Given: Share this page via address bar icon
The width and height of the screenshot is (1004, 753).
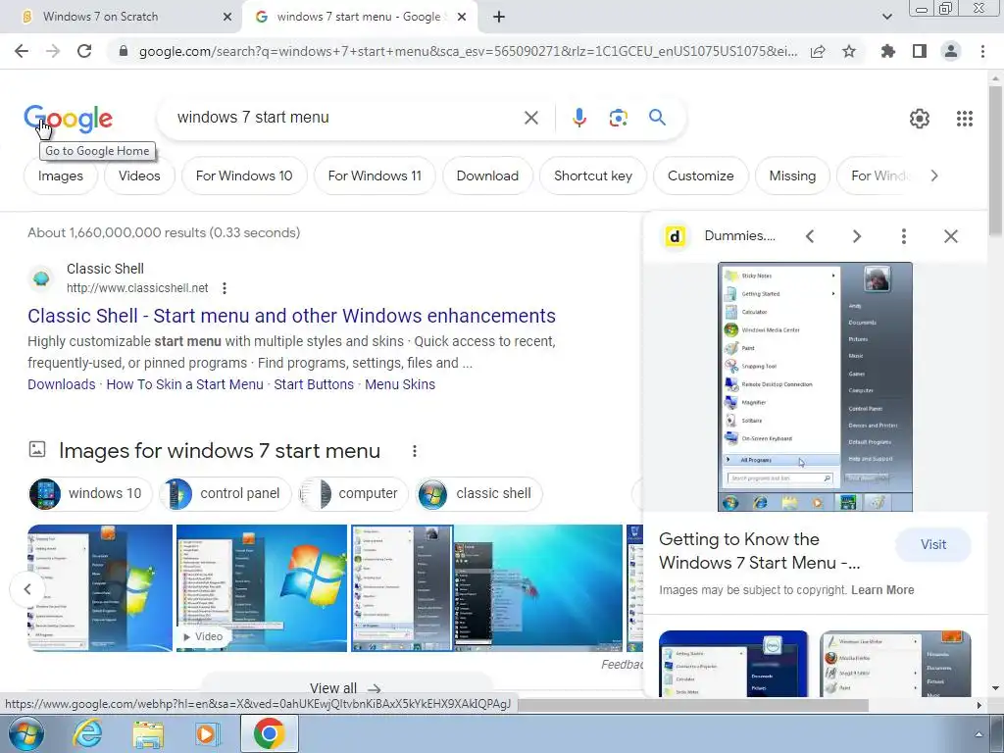Looking at the screenshot, I should tap(818, 52).
